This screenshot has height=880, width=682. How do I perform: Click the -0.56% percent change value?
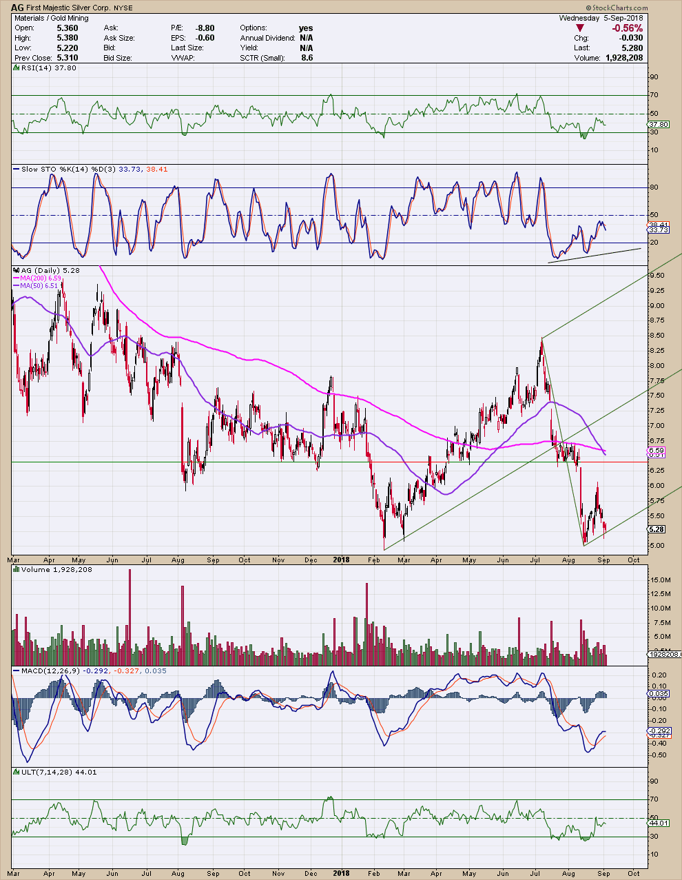[x=628, y=28]
